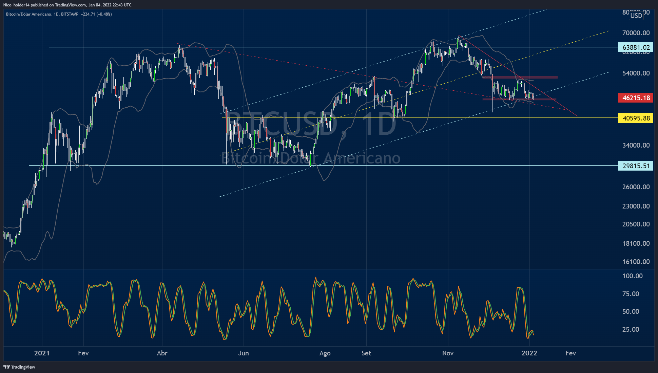The height and width of the screenshot is (373, 658).
Task: Click the Abr month label
Action: point(162,353)
